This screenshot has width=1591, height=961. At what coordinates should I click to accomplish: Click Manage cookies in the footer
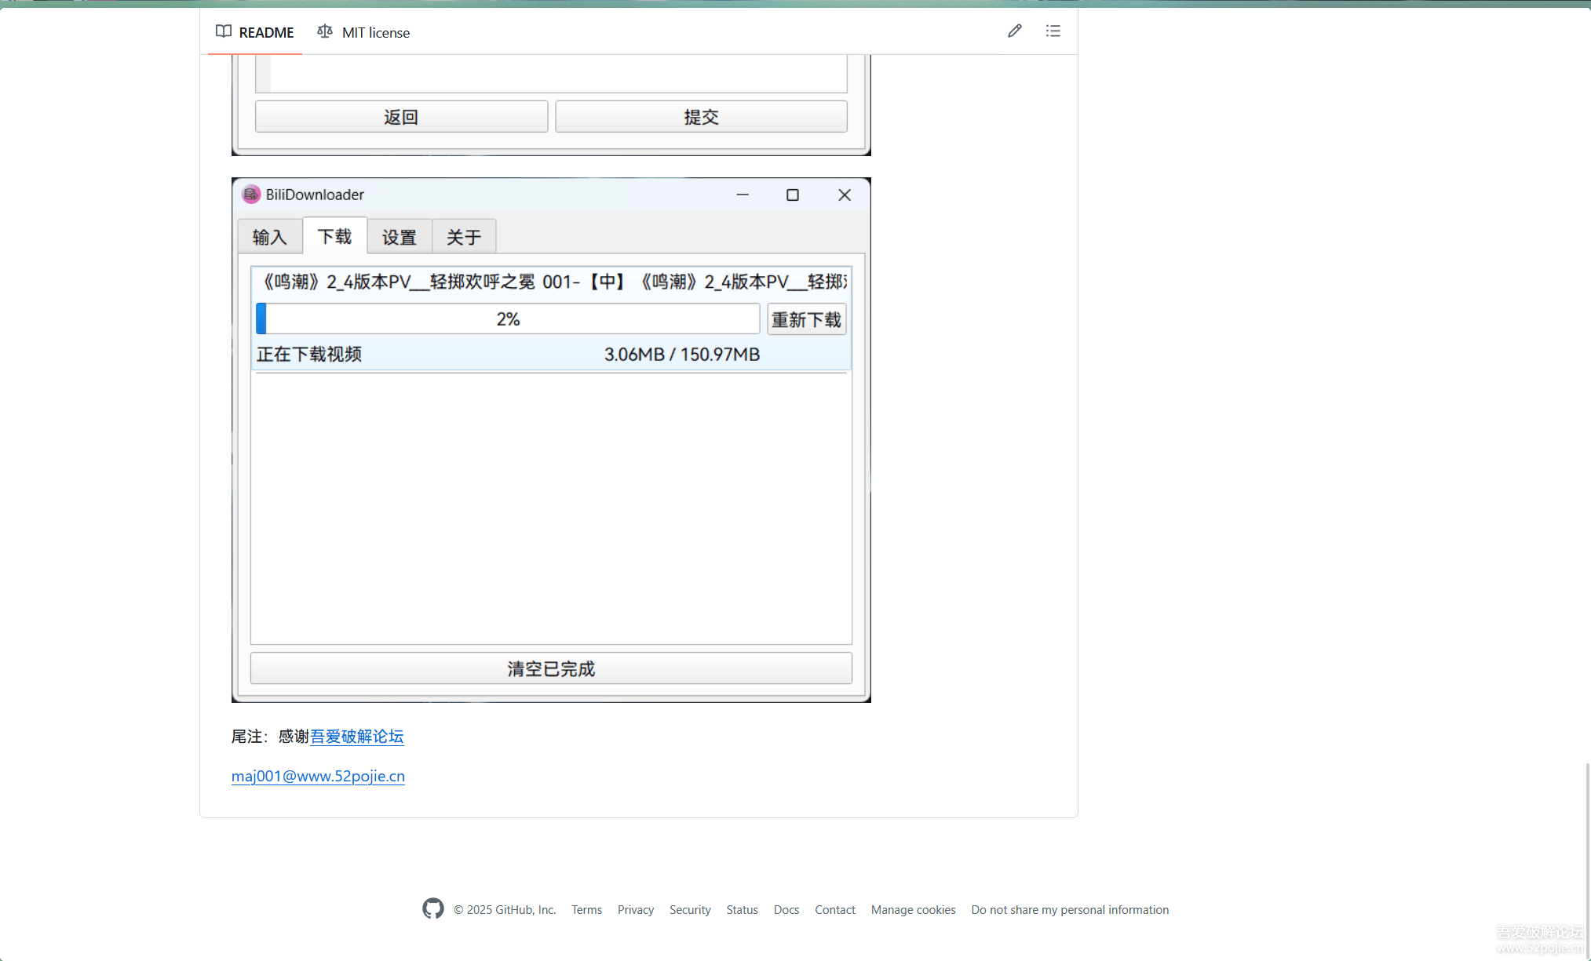[x=913, y=909]
